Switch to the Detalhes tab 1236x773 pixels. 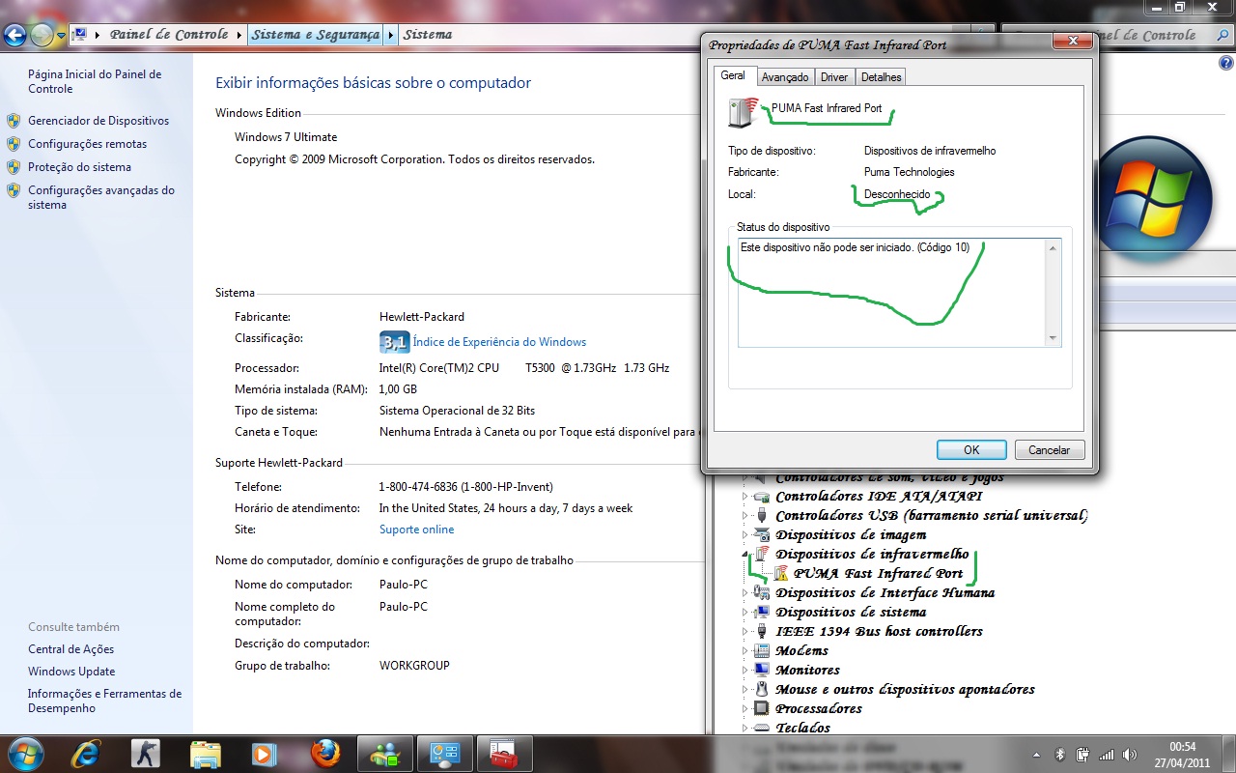tap(881, 77)
